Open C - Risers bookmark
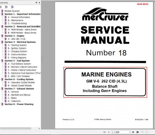This screenshot has height=135, width=155. pyautogui.click(x=12, y=98)
